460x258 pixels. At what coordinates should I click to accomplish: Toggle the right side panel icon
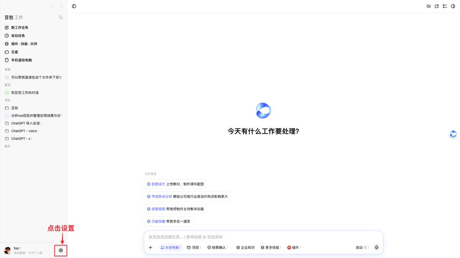click(453, 6)
